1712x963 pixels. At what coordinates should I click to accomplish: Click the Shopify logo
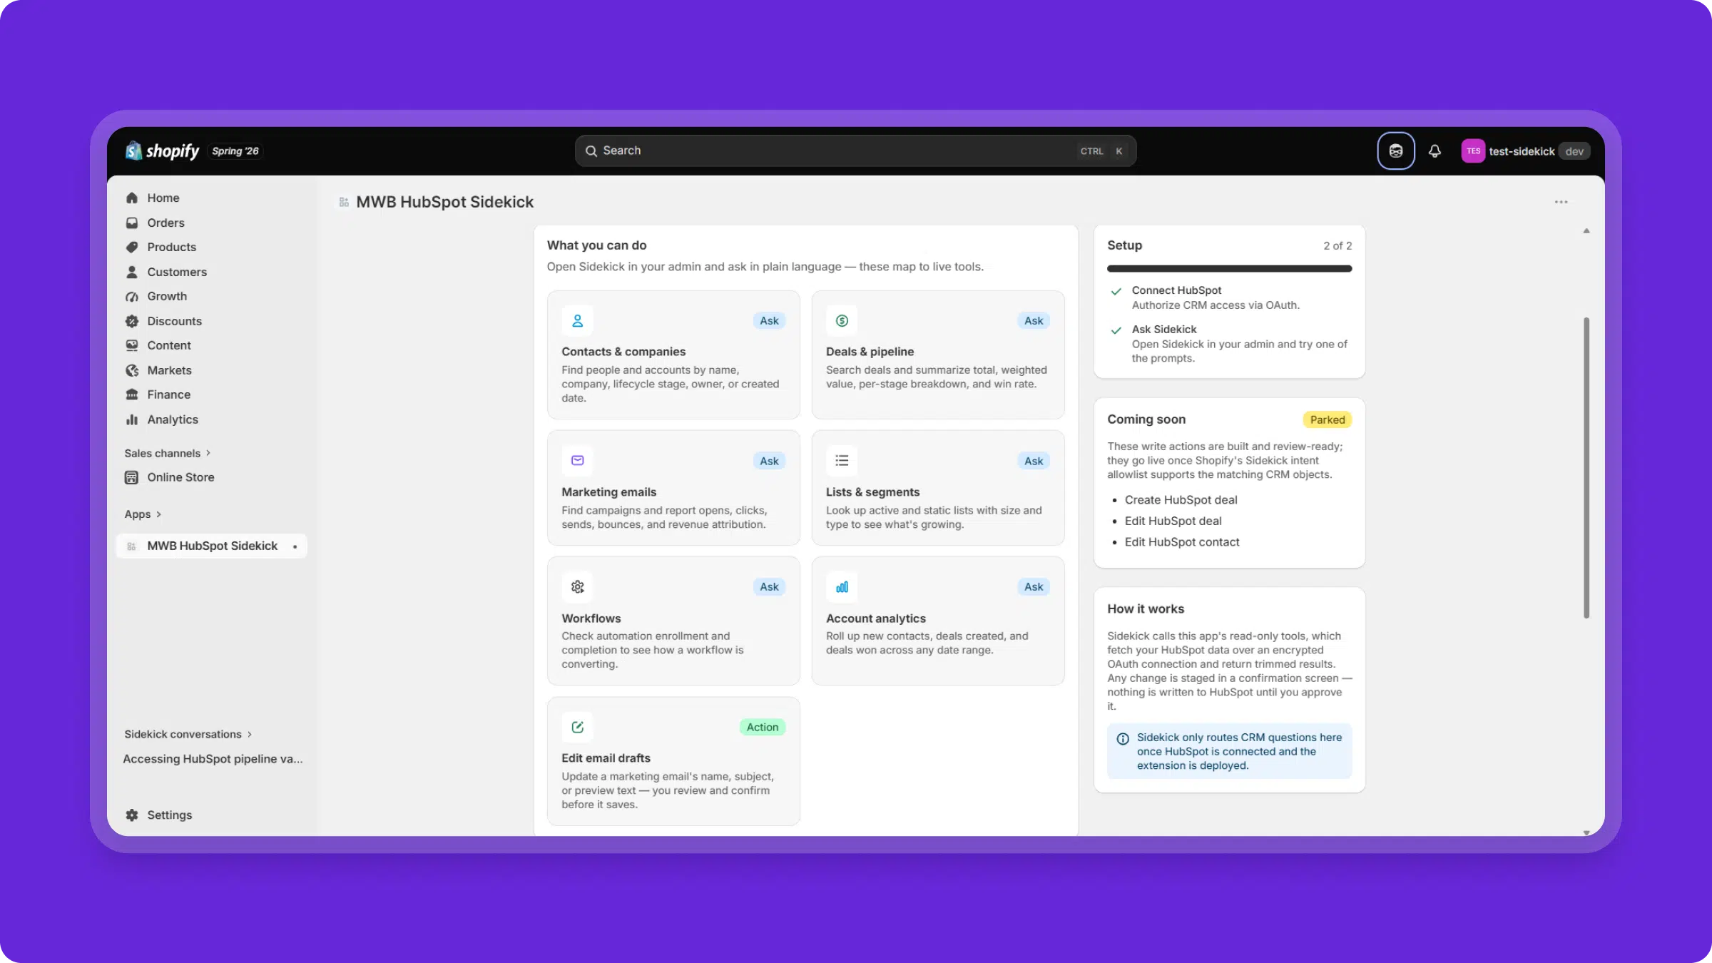click(x=162, y=151)
